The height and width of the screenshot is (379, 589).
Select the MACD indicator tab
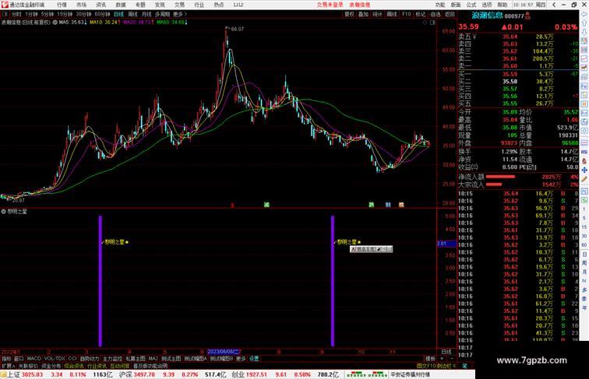pyautogui.click(x=34, y=359)
